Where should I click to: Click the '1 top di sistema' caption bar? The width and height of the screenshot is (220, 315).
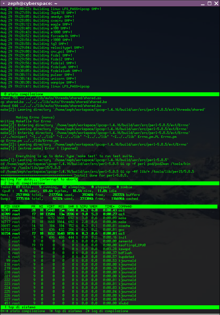pyautogui.click(x=19, y=307)
